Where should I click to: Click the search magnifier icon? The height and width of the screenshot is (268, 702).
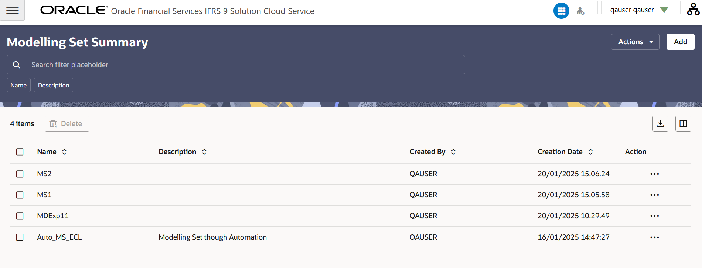tap(17, 65)
